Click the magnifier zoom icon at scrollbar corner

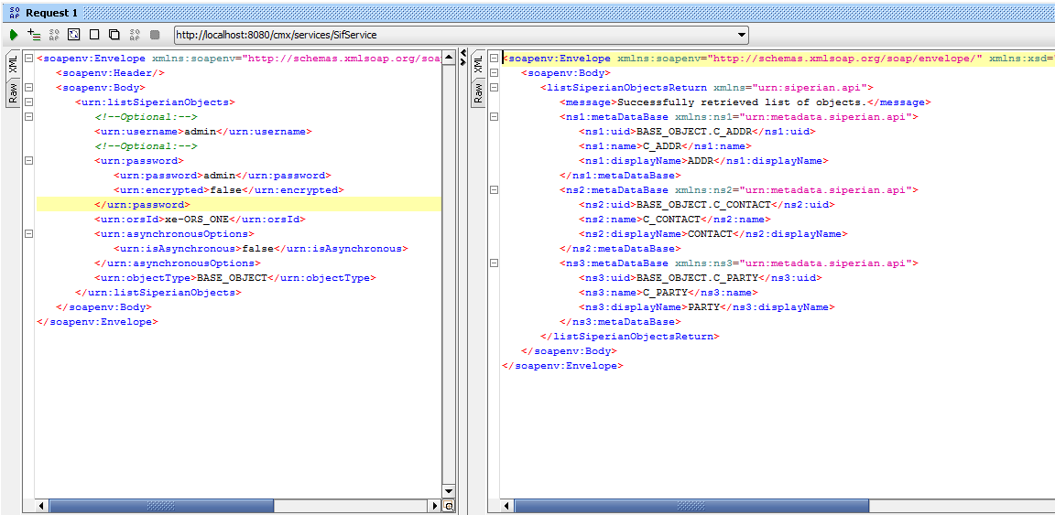click(449, 506)
